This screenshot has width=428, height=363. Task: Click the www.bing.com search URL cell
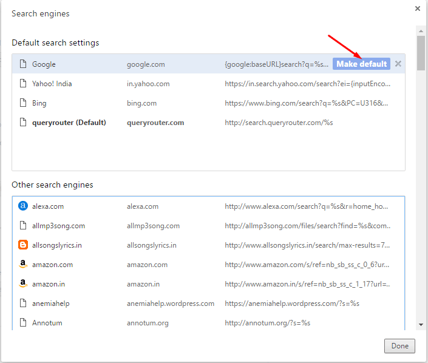click(x=306, y=103)
